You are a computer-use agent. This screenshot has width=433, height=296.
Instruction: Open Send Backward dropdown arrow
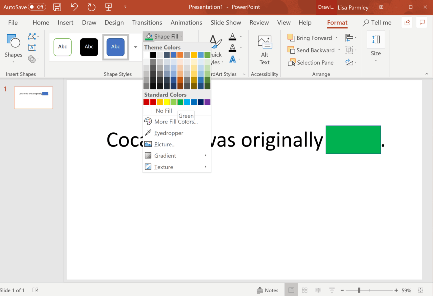tap(339, 50)
